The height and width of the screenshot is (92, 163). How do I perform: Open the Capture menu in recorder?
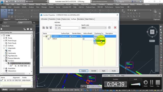[105, 76]
